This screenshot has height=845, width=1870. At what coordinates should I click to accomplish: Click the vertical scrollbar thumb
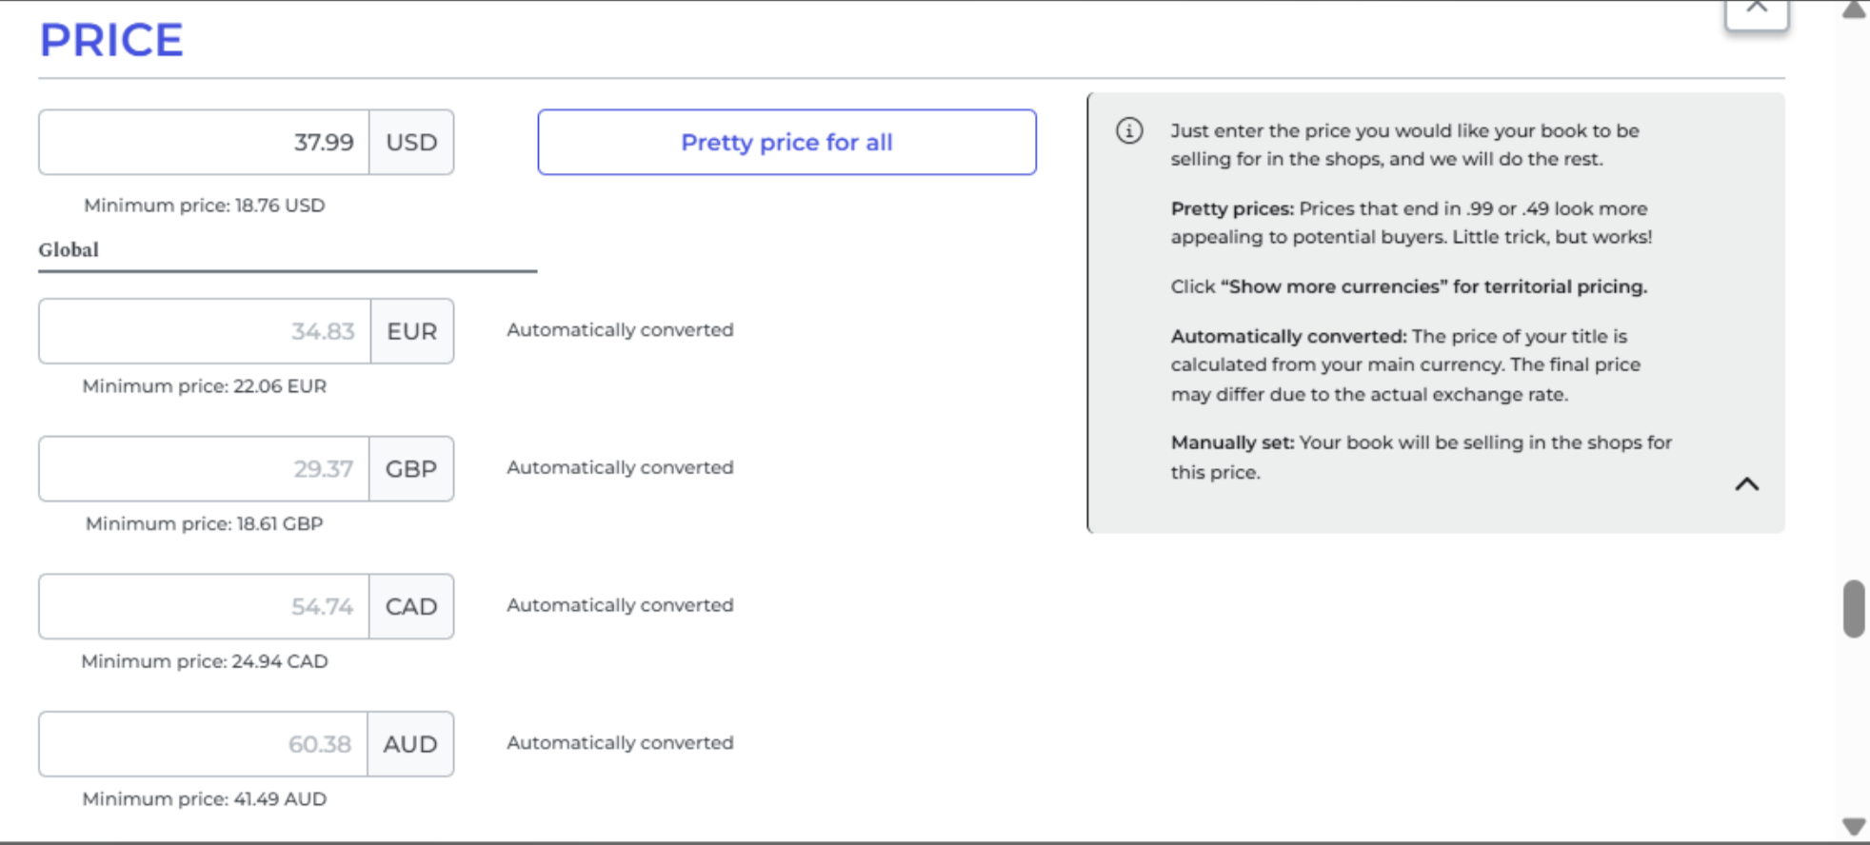1854,608
